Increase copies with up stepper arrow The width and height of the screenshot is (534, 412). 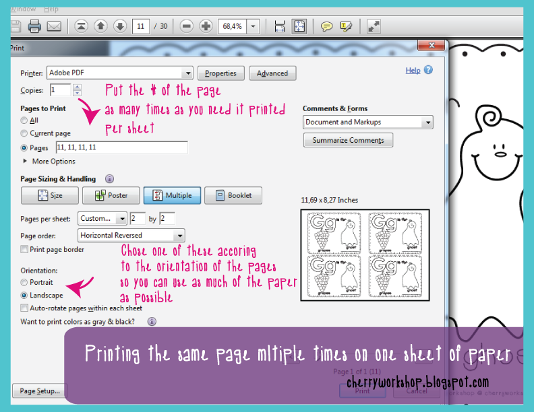pyautogui.click(x=78, y=87)
